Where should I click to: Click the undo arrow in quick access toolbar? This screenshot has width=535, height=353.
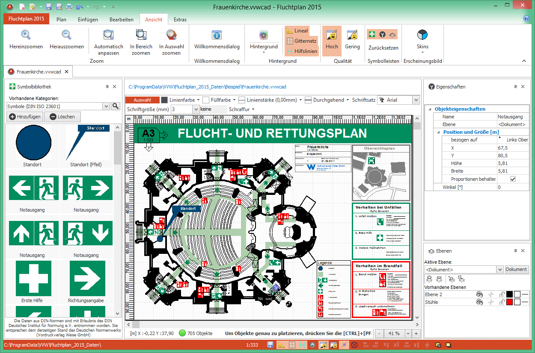click(79, 7)
